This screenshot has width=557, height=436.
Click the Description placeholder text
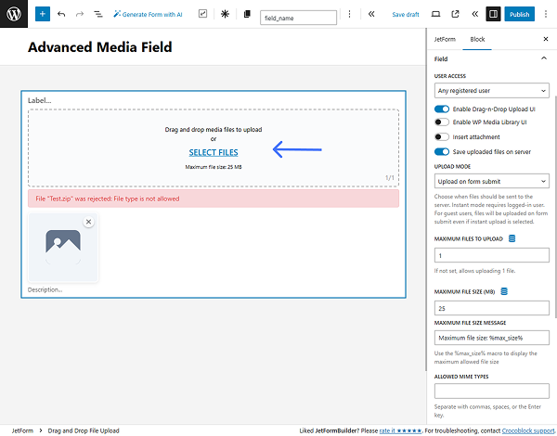click(x=45, y=289)
